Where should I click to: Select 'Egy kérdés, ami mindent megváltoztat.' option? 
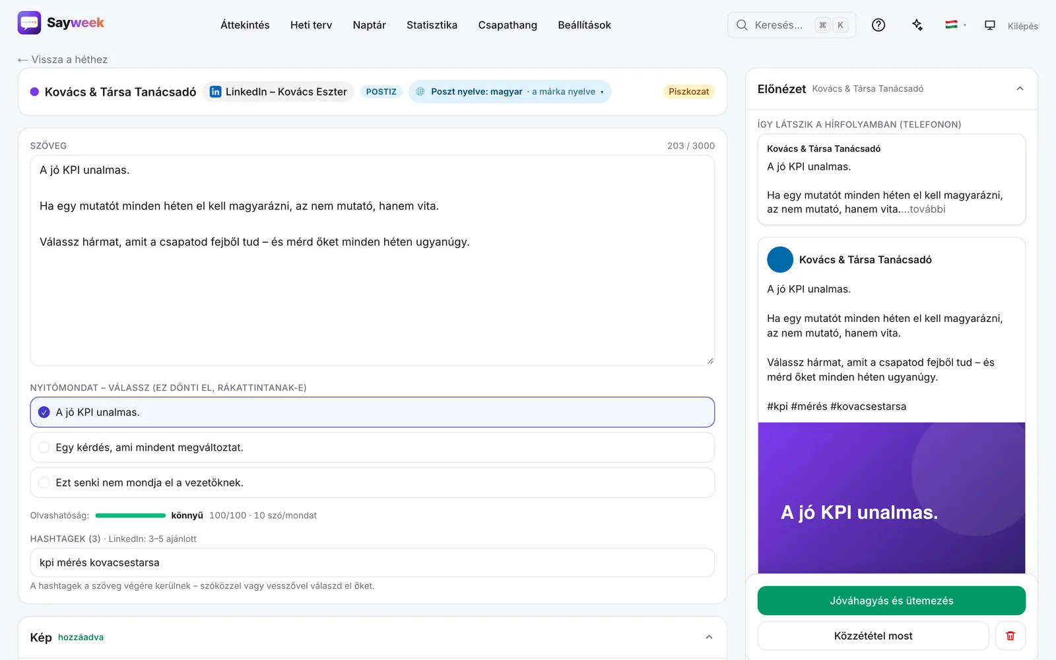(x=372, y=447)
